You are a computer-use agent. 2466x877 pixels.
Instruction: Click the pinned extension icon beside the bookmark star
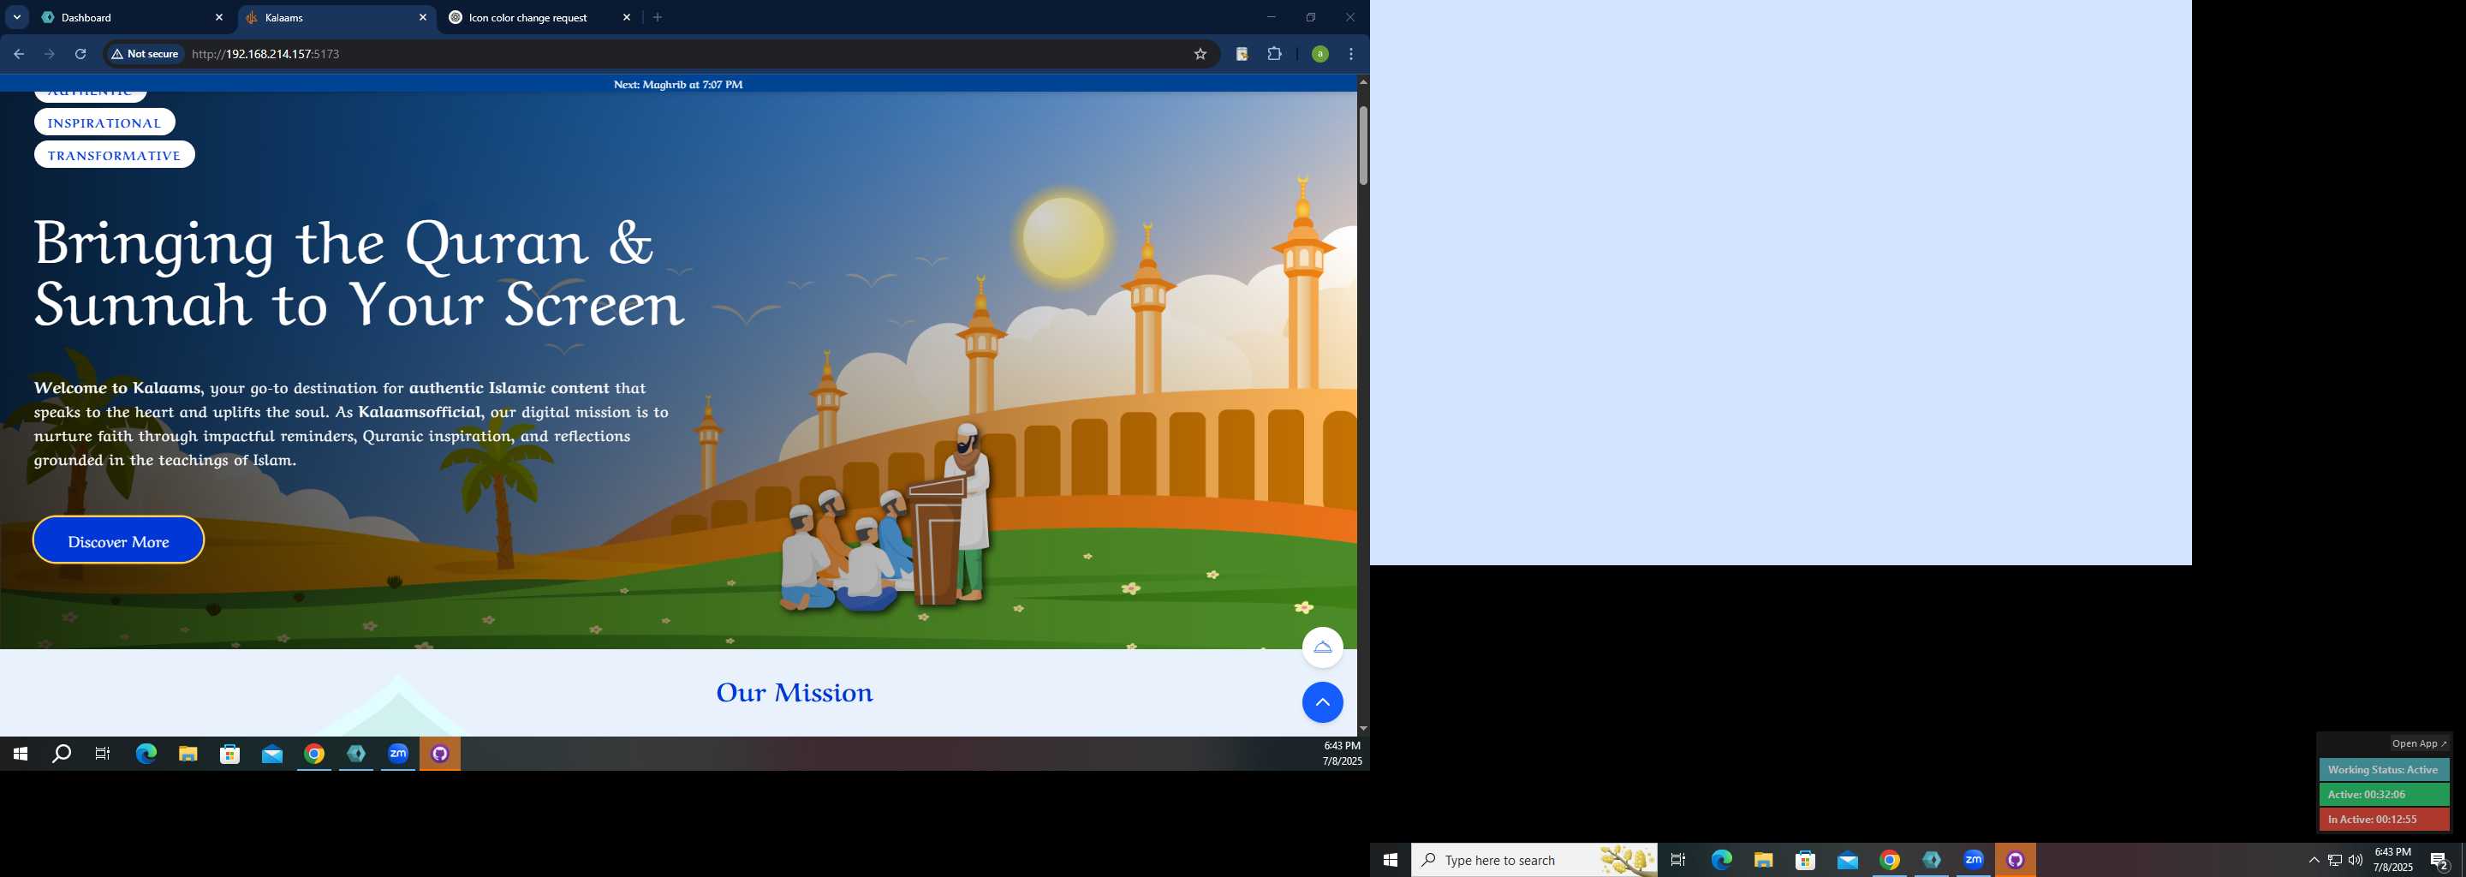click(1242, 55)
